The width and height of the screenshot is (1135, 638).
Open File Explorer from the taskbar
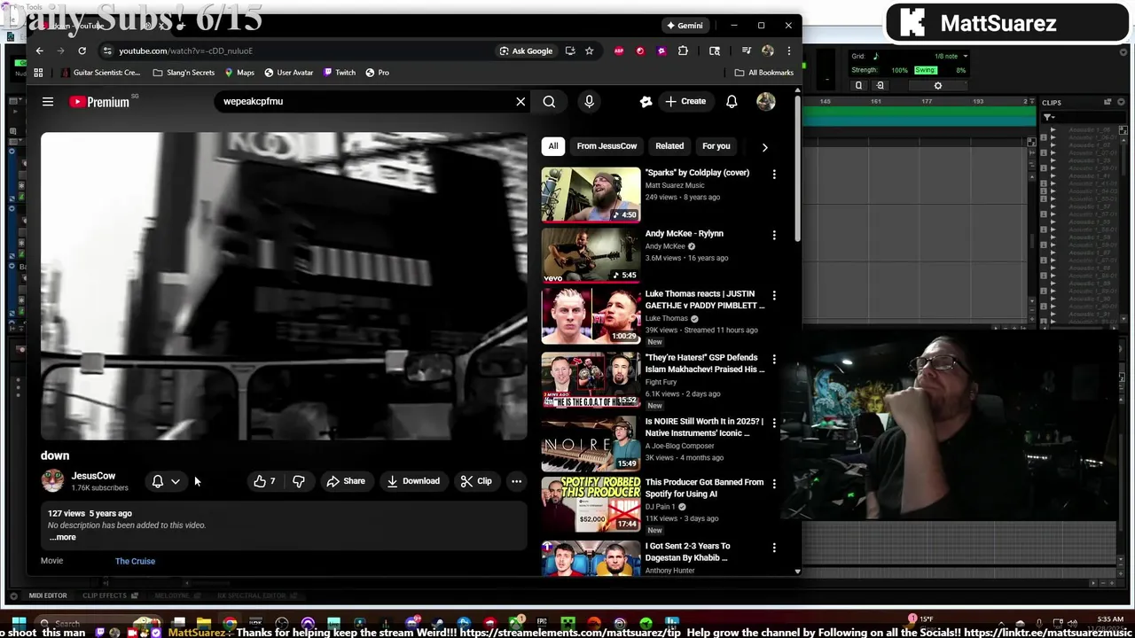pos(204,624)
